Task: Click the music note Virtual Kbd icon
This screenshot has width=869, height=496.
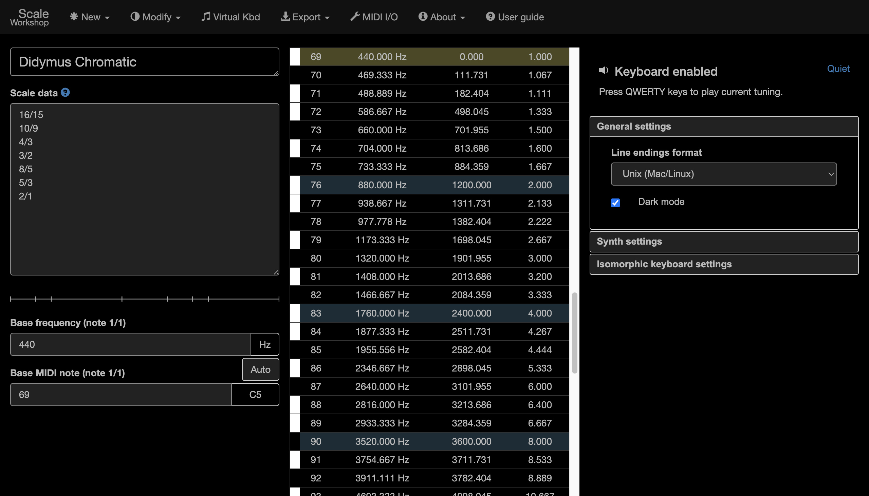Action: point(205,16)
